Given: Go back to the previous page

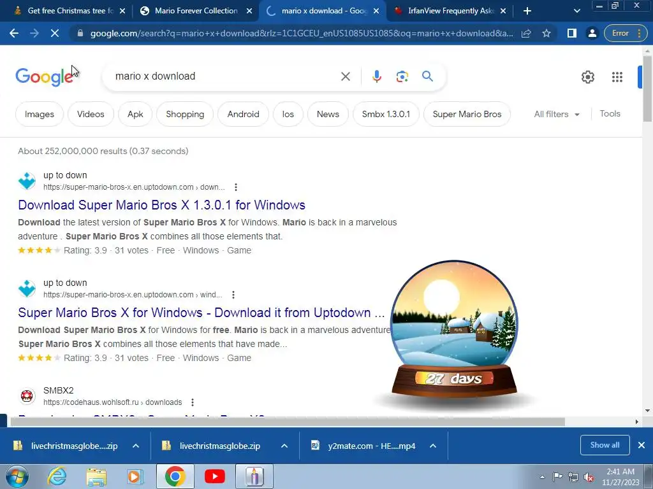Looking at the screenshot, I should coord(14,33).
